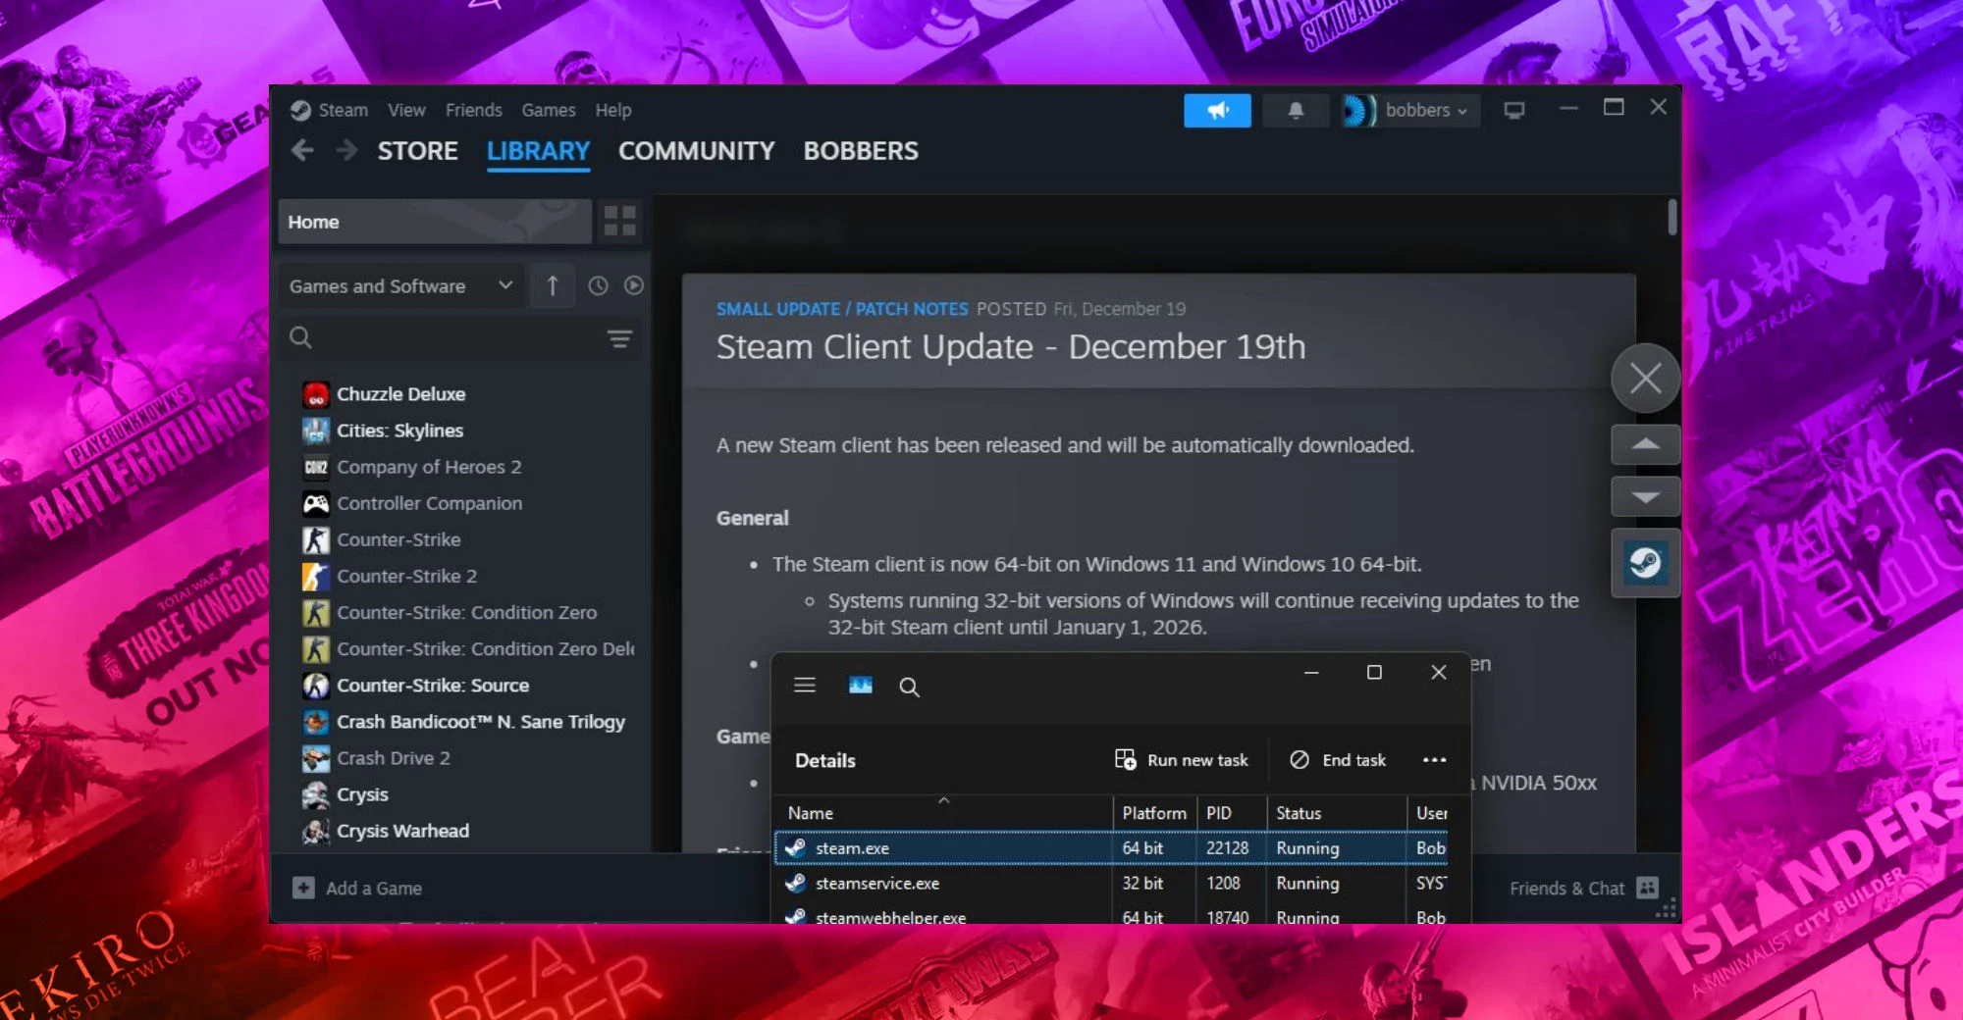Image resolution: width=1963 pixels, height=1020 pixels.
Task: Switch to grid view beside Home
Action: point(619,222)
